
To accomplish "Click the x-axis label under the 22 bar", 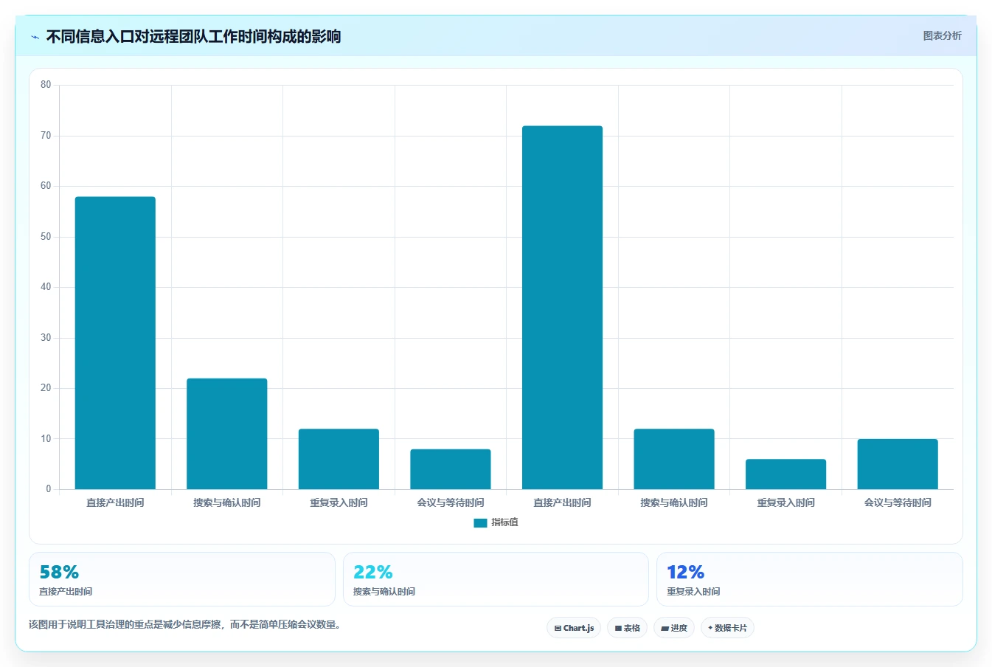I will 227,502.
